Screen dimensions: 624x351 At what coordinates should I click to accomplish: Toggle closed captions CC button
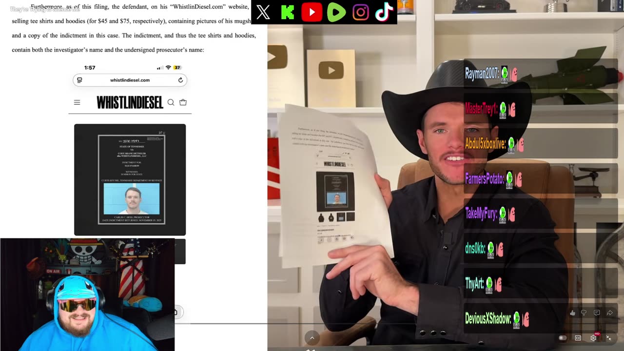[x=578, y=338]
